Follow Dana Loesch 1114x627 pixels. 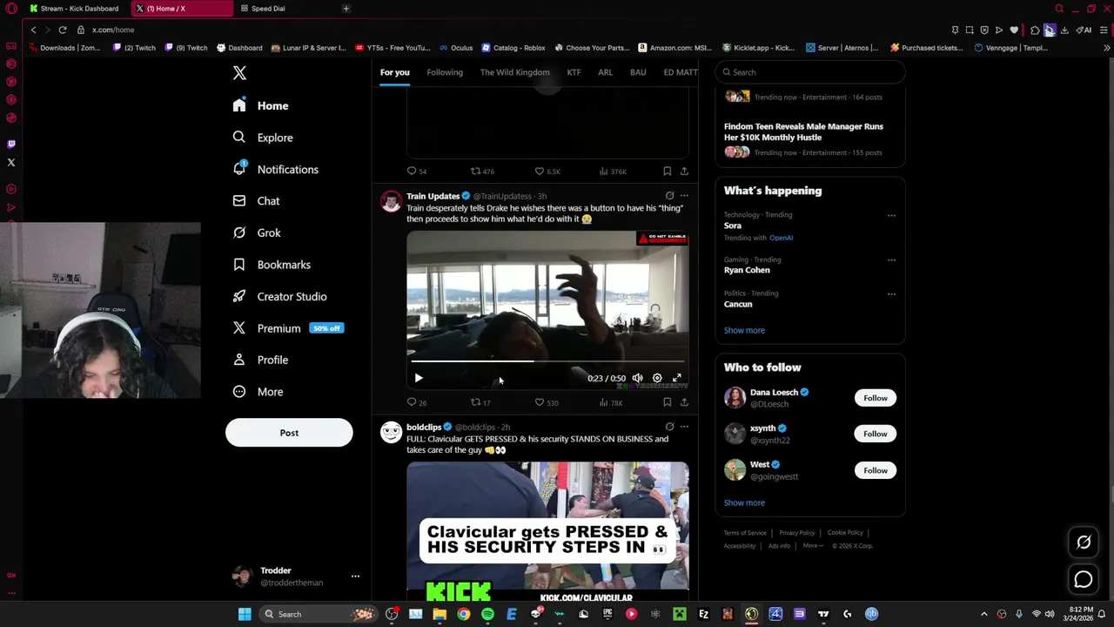876,398
